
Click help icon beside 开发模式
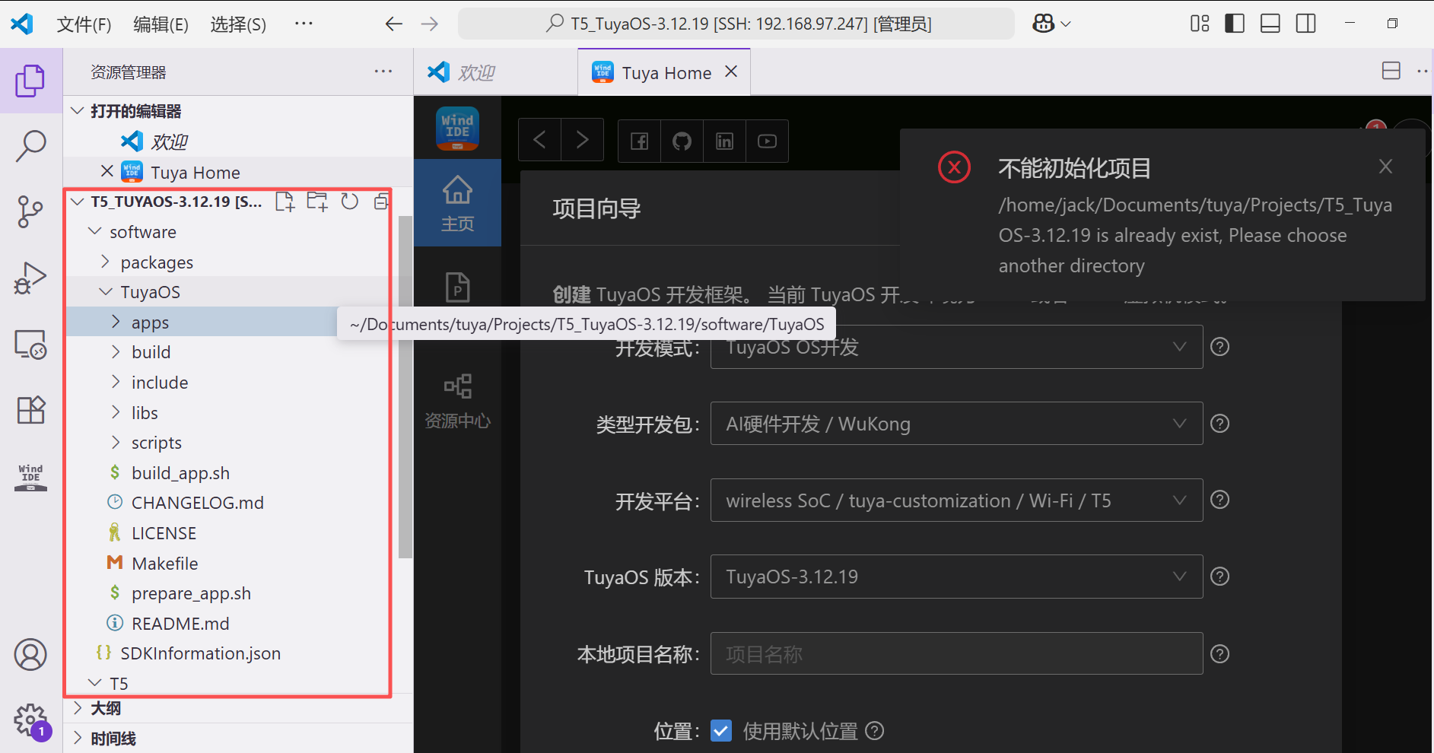click(x=1219, y=347)
